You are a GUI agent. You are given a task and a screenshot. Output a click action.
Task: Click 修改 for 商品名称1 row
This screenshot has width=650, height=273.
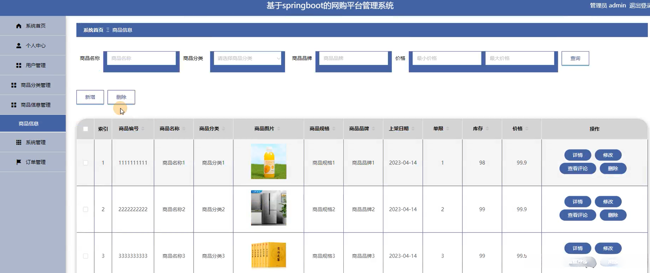click(x=608, y=155)
